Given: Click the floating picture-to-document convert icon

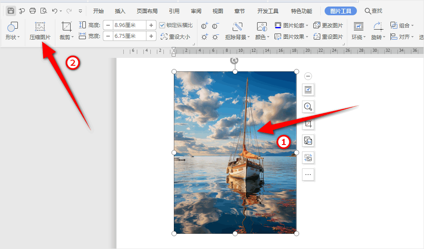Looking at the screenshot, I should pos(308,141).
